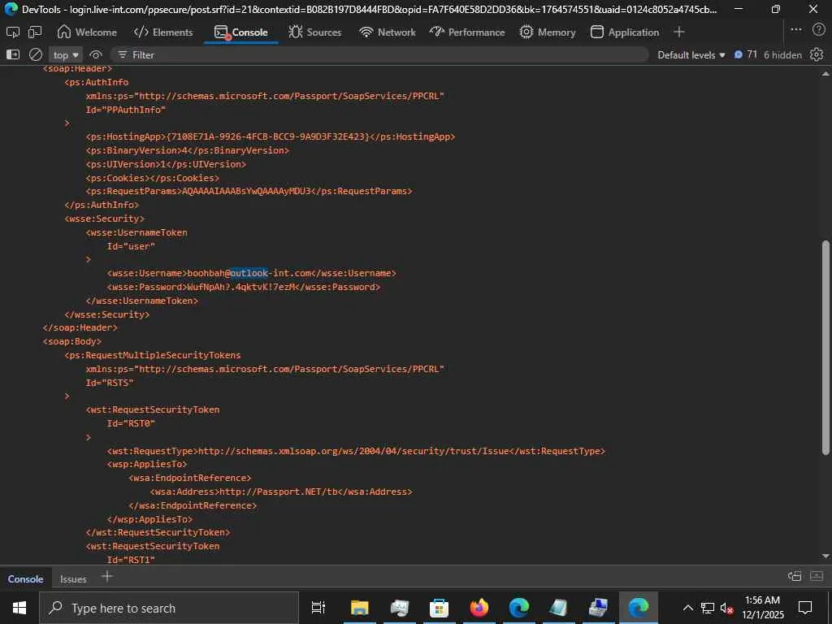Open the 'top' JavaScript context dropdown
The width and height of the screenshot is (832, 624).
click(66, 54)
